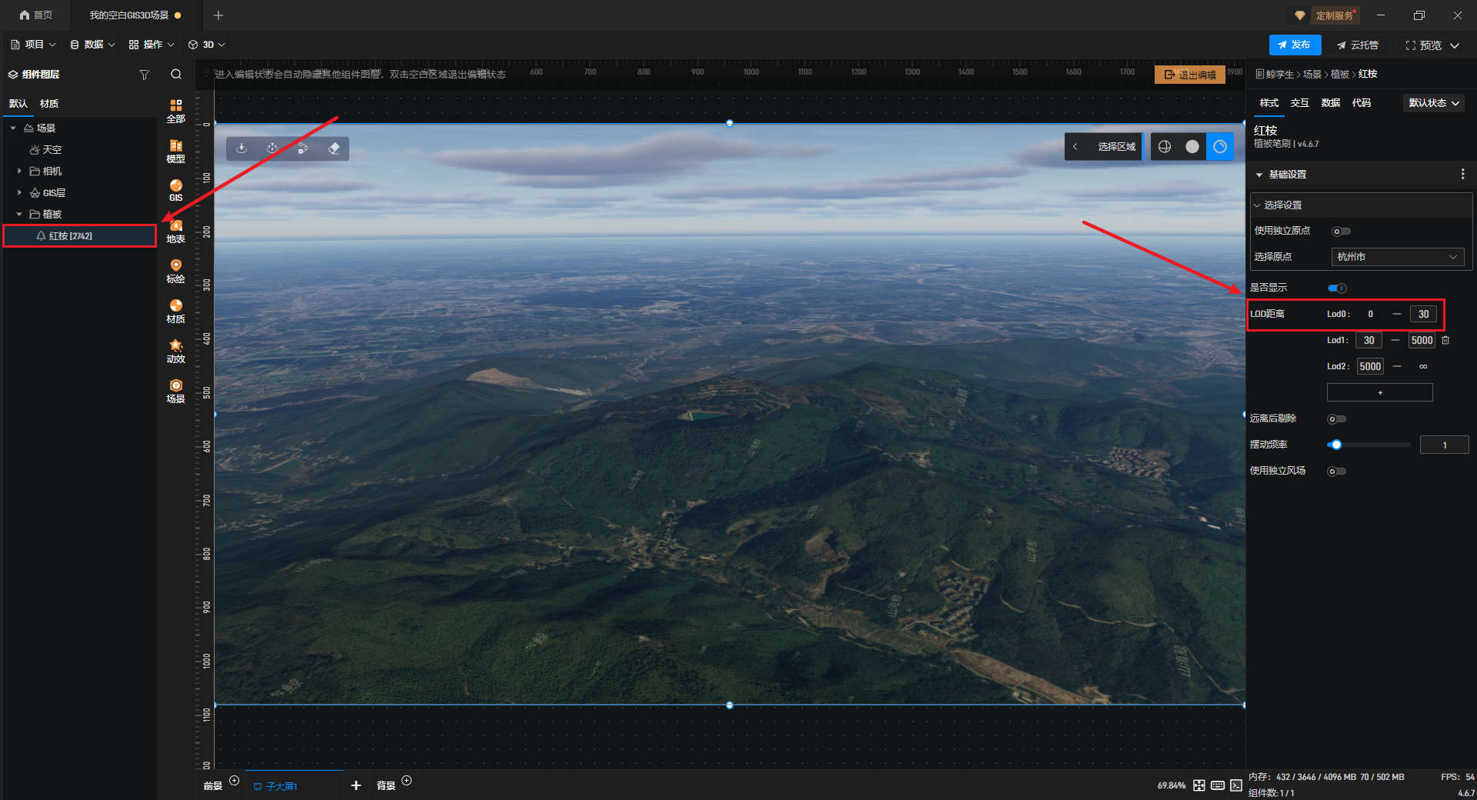Turn on 使用独立风场 switch
The height and width of the screenshot is (800, 1477).
pos(1337,472)
